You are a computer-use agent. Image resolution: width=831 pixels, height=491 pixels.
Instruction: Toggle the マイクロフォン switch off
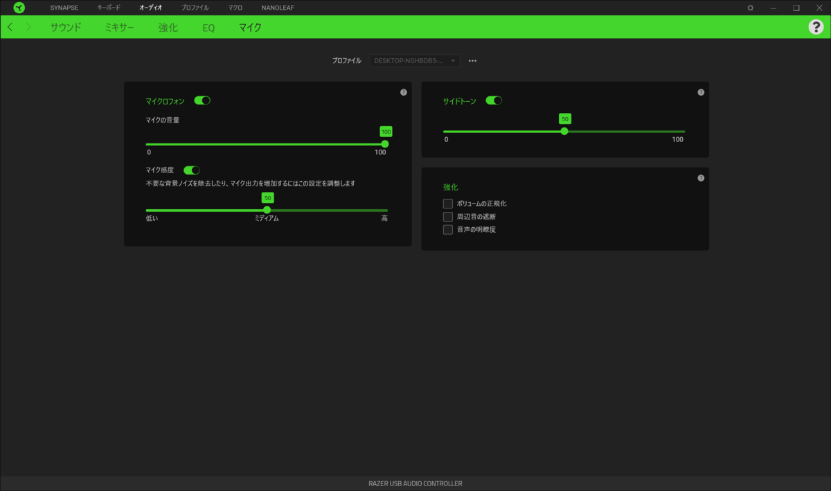pyautogui.click(x=202, y=100)
